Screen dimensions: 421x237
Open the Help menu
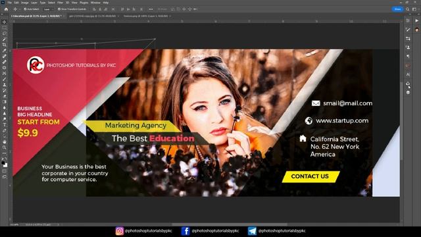[x=106, y=3]
